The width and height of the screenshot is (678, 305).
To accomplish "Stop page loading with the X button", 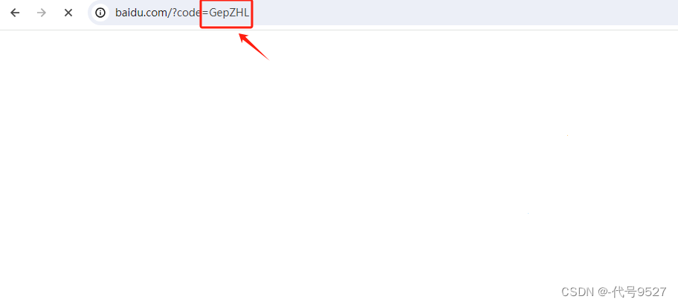I will (68, 13).
